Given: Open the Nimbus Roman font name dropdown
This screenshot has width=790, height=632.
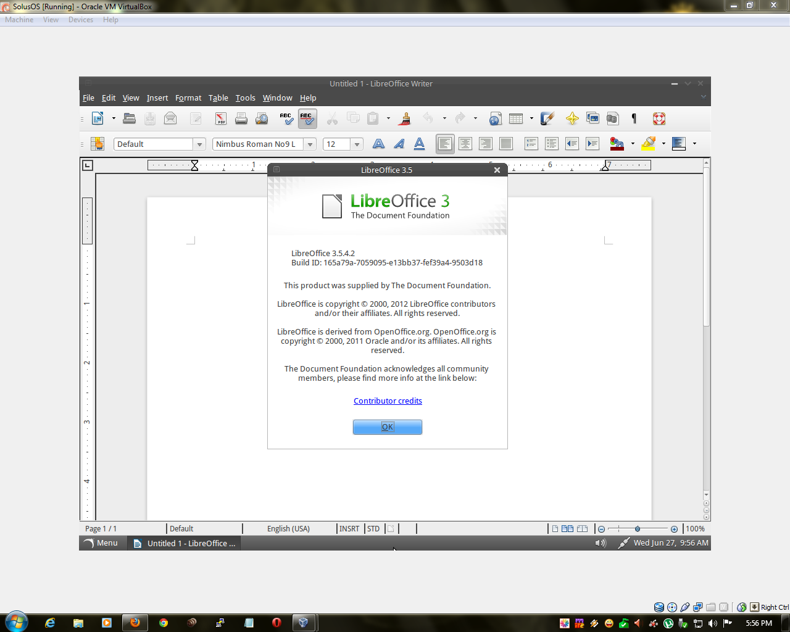Looking at the screenshot, I should pyautogui.click(x=310, y=144).
